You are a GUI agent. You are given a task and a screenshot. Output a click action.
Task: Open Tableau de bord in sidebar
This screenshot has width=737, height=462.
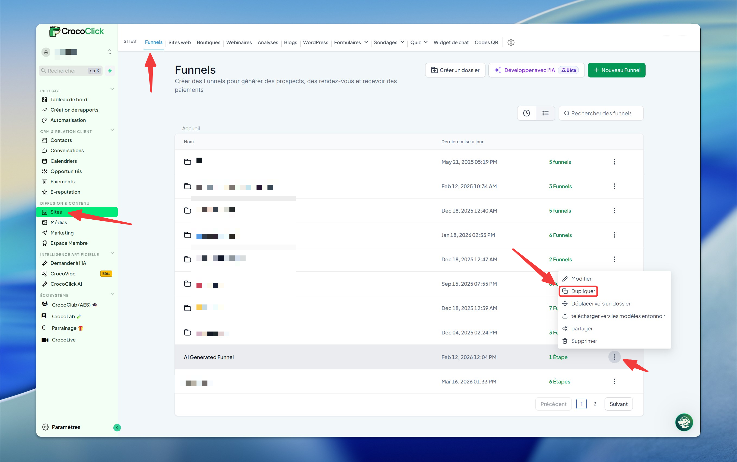pos(69,100)
